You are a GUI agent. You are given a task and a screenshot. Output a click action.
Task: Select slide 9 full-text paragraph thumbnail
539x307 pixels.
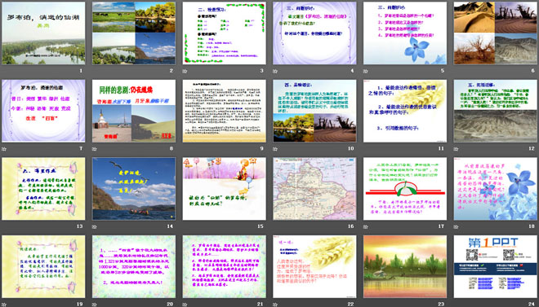(224, 111)
